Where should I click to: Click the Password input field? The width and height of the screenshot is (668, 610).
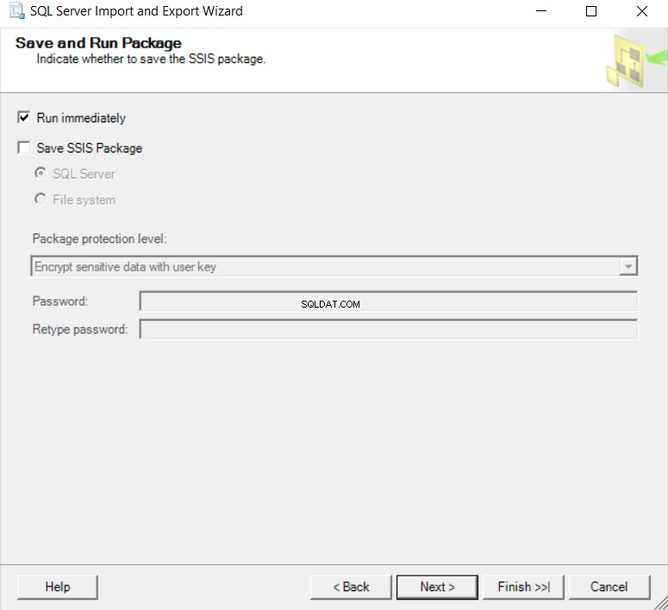click(x=389, y=302)
